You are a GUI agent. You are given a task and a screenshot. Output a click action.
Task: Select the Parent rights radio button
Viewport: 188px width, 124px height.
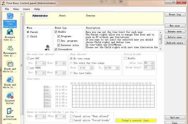[x=28, y=32]
